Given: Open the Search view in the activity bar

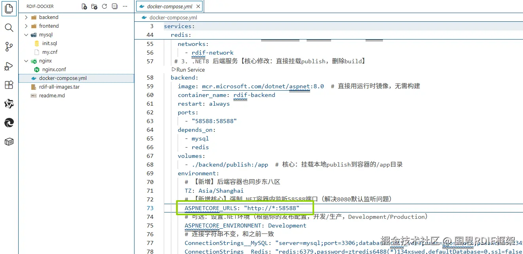Looking at the screenshot, I should tap(9, 28).
